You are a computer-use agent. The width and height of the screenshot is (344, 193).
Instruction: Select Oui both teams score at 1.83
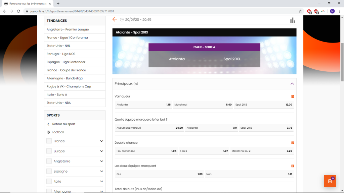pyautogui.click(x=160, y=174)
